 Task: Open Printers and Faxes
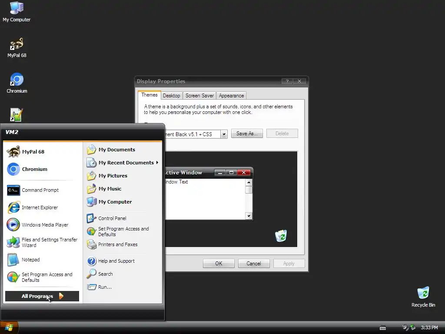(x=123, y=244)
